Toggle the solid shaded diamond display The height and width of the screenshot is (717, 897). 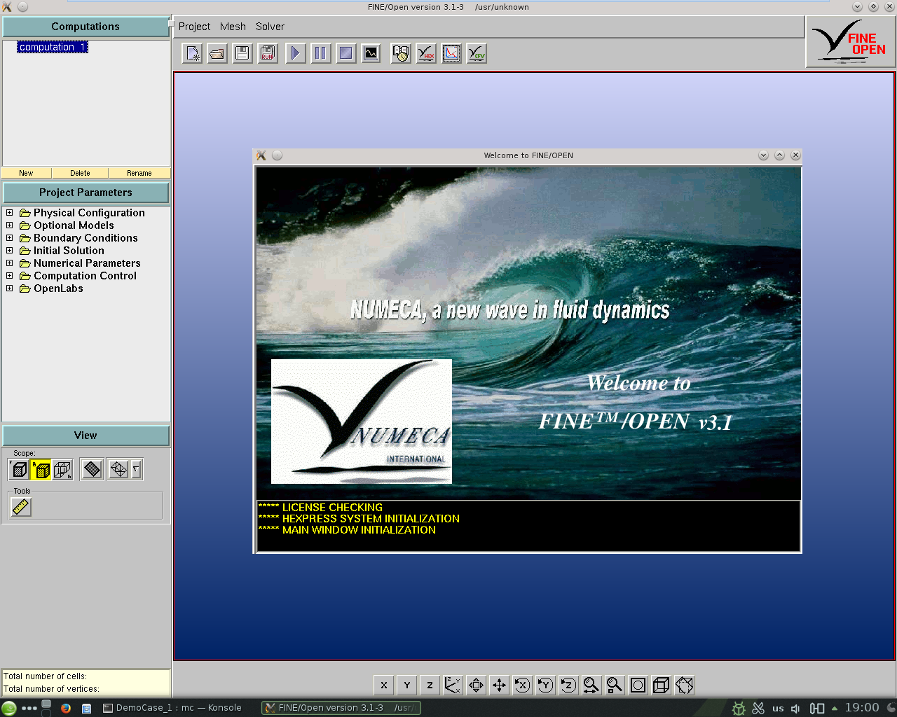pyautogui.click(x=93, y=469)
